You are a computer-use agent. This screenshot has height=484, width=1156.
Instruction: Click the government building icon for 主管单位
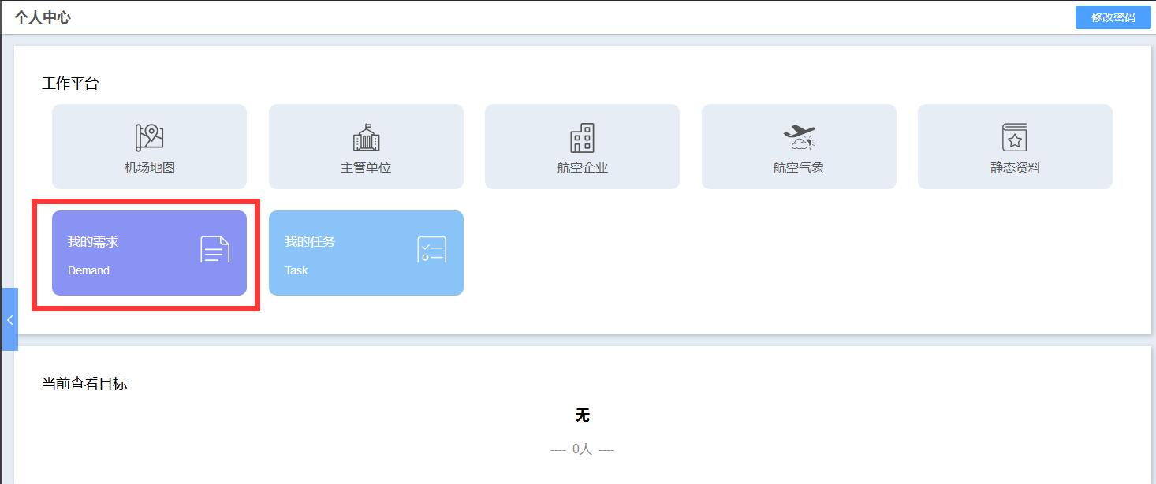pos(366,137)
